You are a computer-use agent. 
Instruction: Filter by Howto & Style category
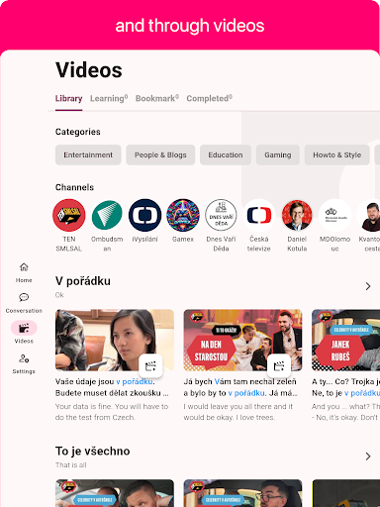pos(336,154)
